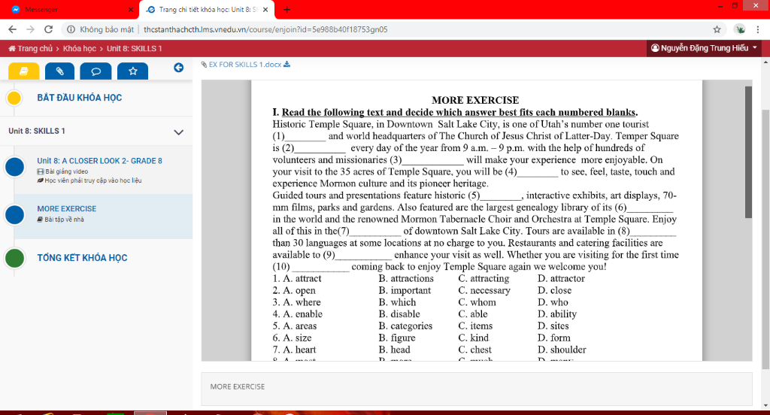
Task: Close the Trang chi tiết khóa học tab
Action: (265, 9)
